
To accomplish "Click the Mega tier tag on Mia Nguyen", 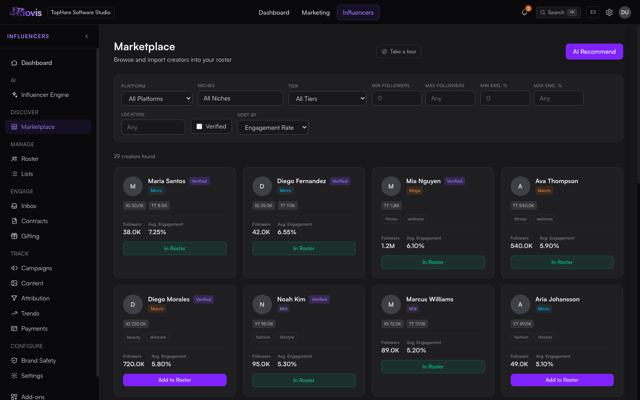I will 415,191.
